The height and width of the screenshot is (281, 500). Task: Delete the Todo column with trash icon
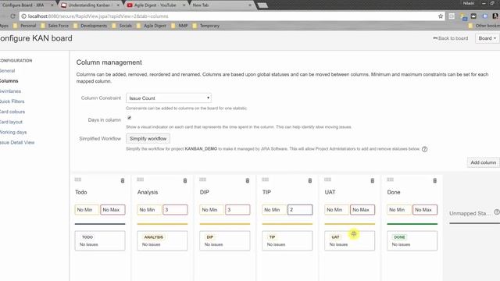pyautogui.click(x=123, y=180)
